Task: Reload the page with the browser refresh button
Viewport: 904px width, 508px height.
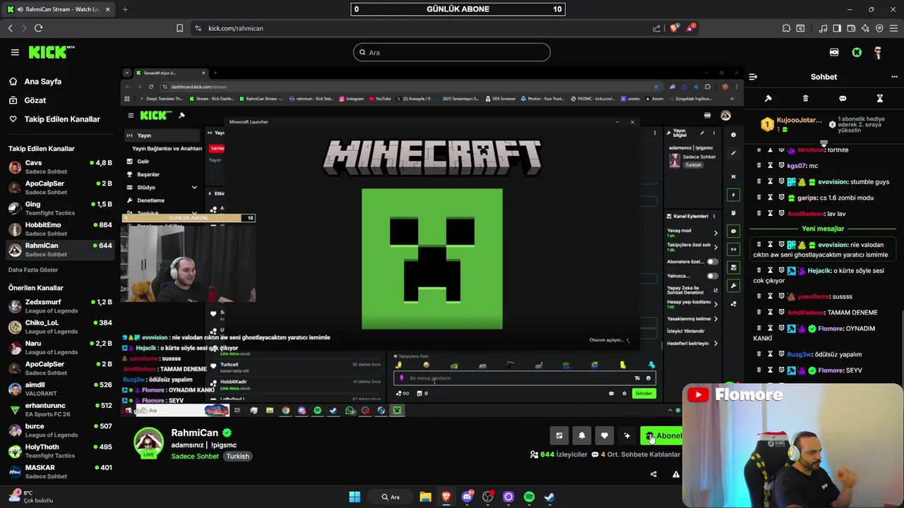Action: (x=38, y=28)
